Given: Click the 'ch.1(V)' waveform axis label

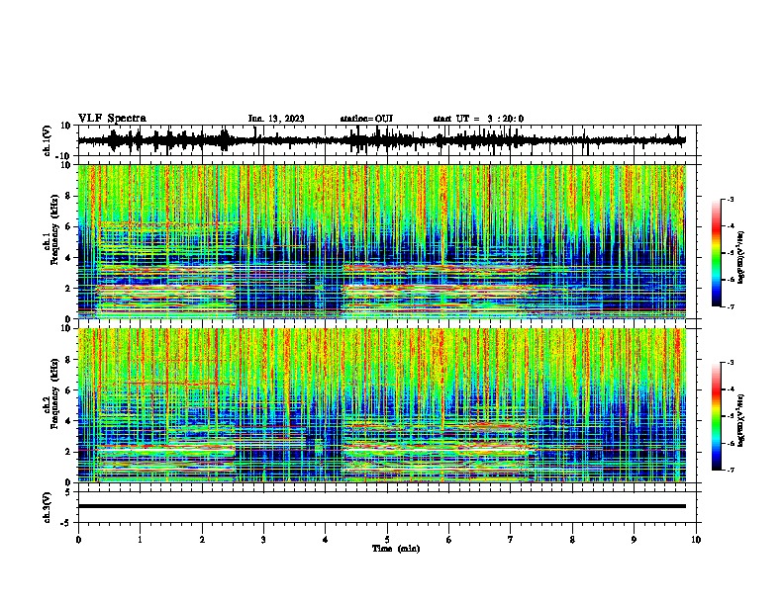Looking at the screenshot, I should 48,140.
